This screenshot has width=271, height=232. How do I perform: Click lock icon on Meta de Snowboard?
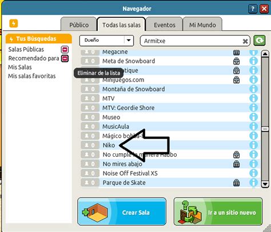[236, 61]
